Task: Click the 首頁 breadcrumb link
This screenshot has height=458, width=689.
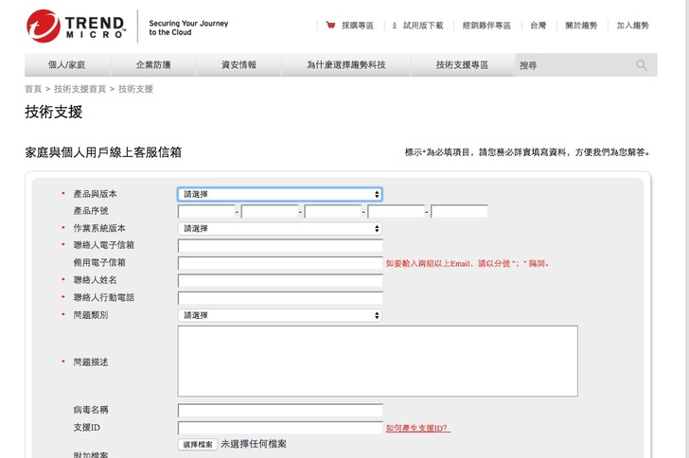Action: [33, 89]
